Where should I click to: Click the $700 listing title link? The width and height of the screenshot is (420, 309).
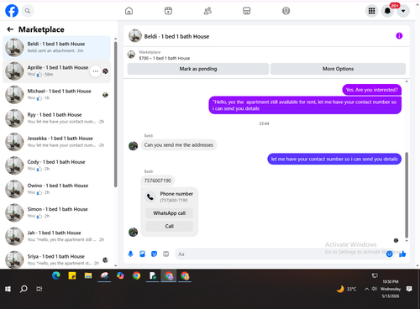pyautogui.click(x=165, y=58)
